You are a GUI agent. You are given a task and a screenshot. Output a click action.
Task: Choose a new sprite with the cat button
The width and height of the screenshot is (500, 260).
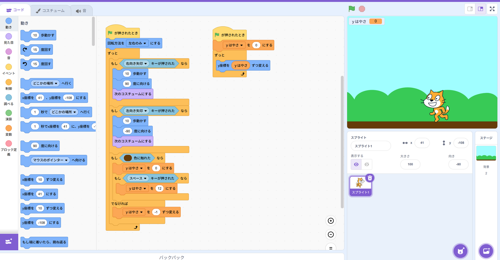point(460,251)
